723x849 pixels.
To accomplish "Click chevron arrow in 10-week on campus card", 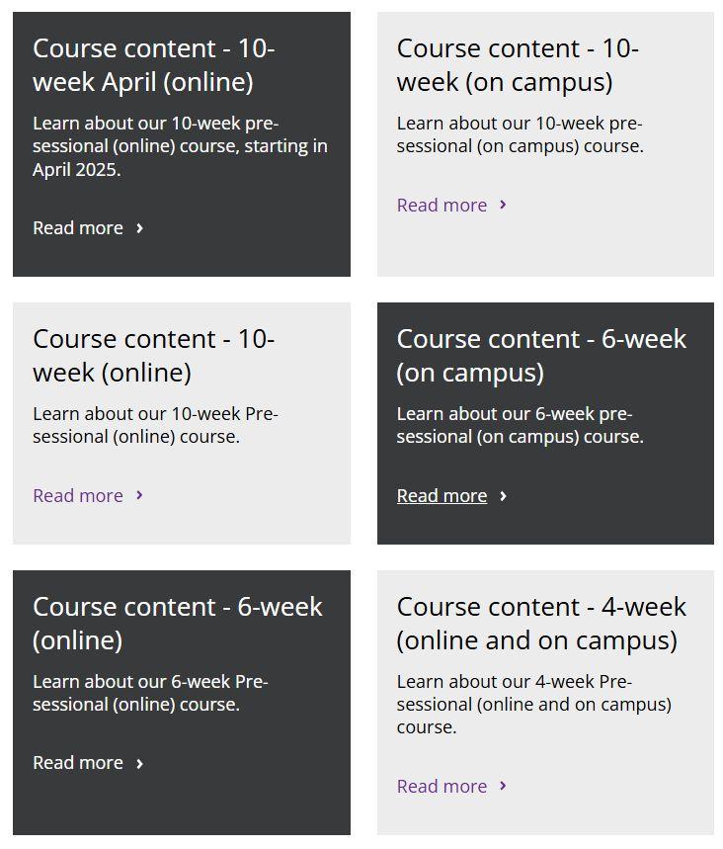I will pos(503,205).
